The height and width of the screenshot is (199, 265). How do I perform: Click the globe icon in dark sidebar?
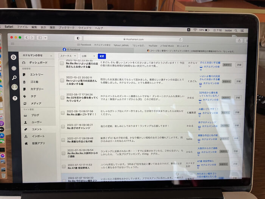pos(14,68)
